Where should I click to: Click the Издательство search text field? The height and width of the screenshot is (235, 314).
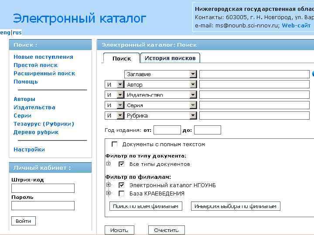[254, 95]
